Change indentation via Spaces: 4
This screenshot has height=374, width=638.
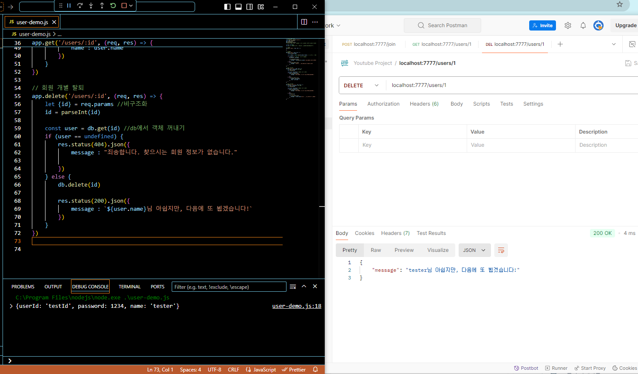[190, 370]
